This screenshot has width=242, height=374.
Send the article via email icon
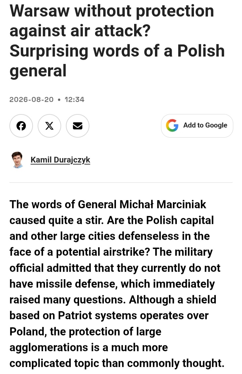click(x=78, y=126)
